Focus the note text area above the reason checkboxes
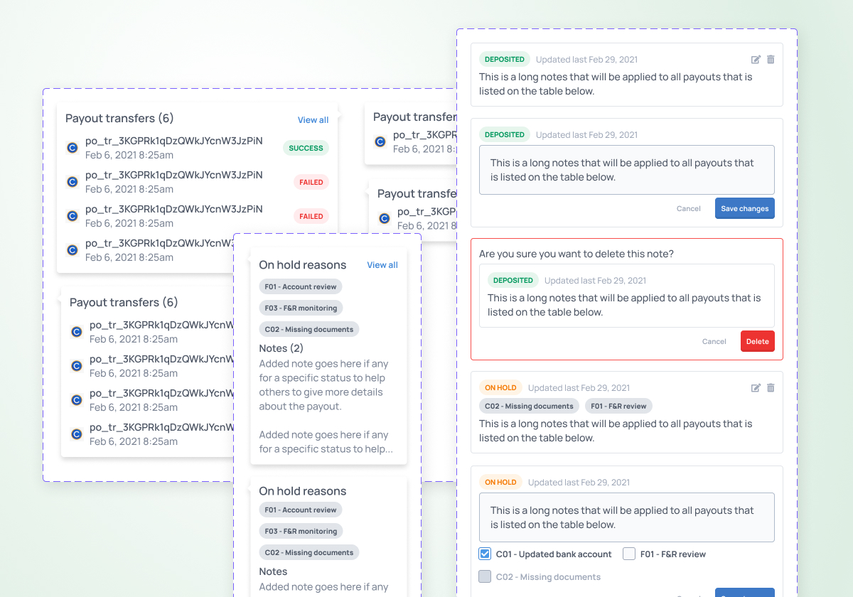Screen dimensions: 853x597 click(x=627, y=517)
